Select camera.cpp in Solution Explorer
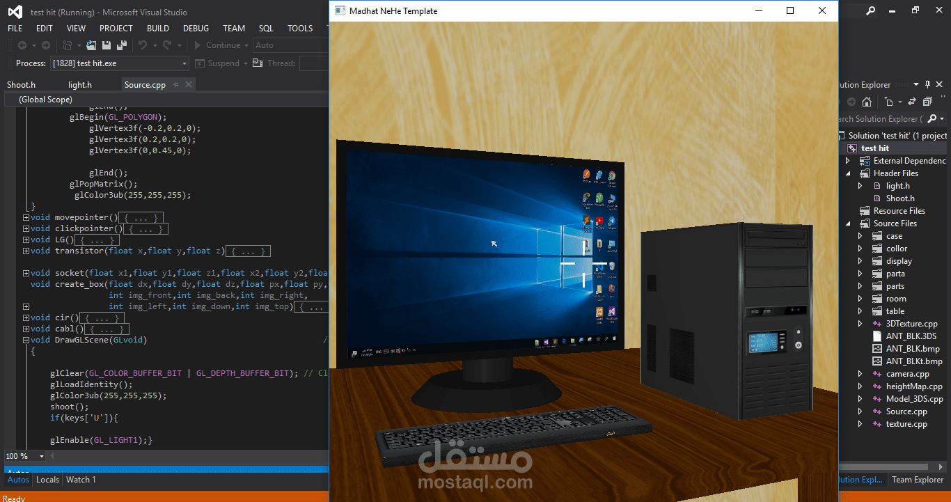Viewport: 951px width, 502px height. [907, 374]
